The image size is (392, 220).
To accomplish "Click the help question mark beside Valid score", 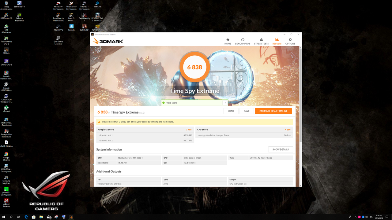I will click(225, 103).
